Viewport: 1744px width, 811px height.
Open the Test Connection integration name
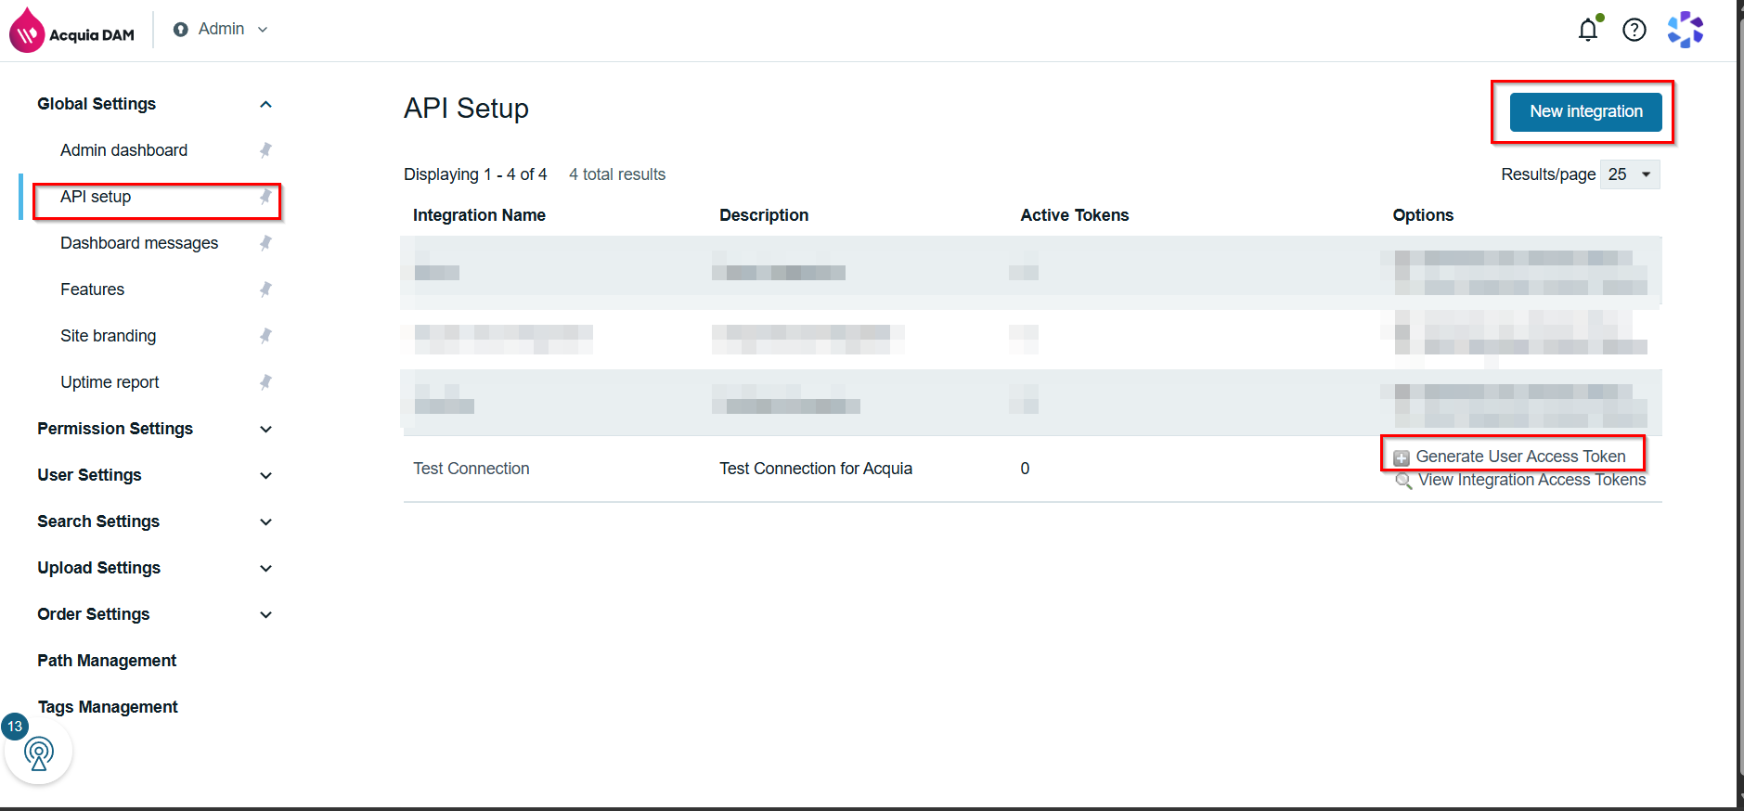click(472, 469)
